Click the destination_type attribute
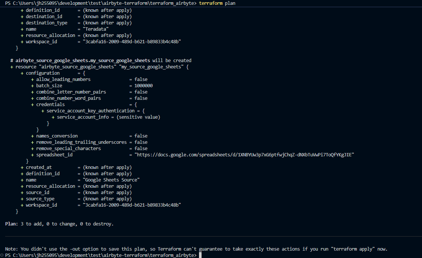This screenshot has width=422, height=258. click(47, 23)
